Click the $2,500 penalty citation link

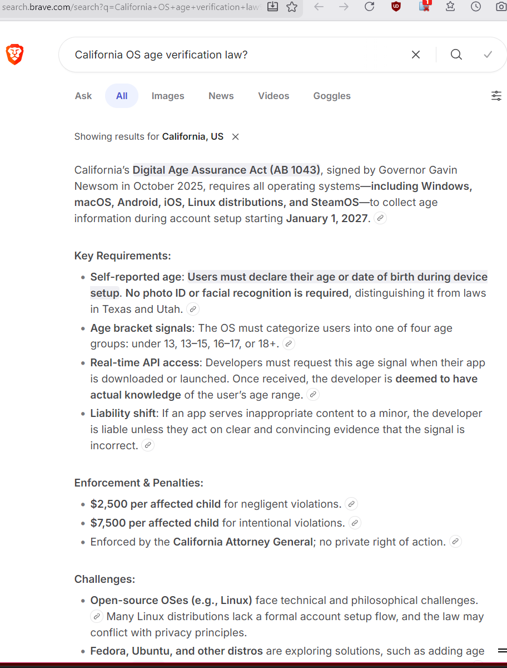coord(351,504)
